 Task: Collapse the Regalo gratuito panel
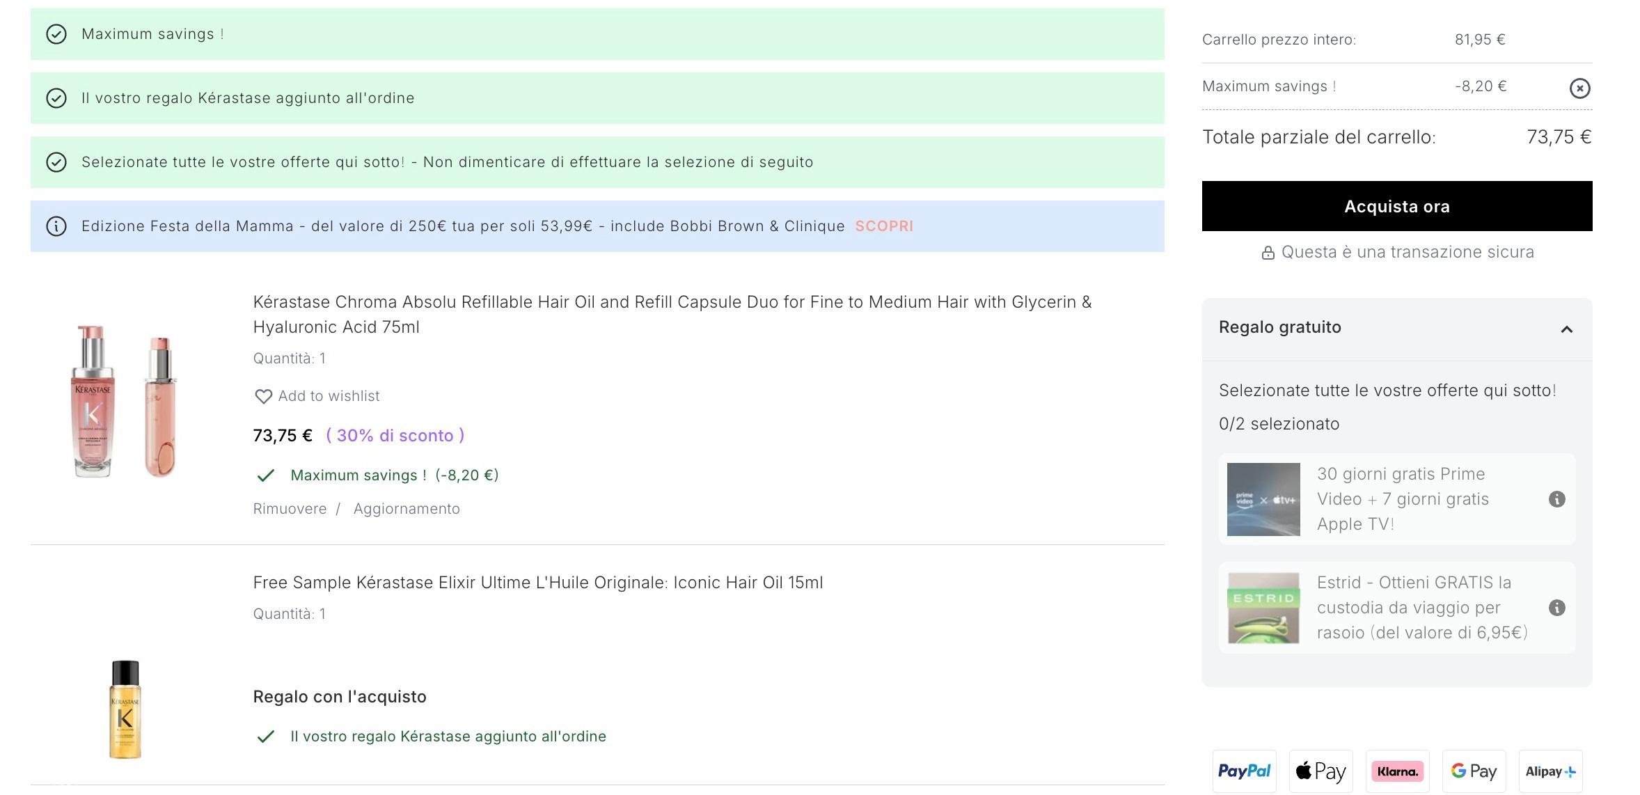tap(1566, 329)
